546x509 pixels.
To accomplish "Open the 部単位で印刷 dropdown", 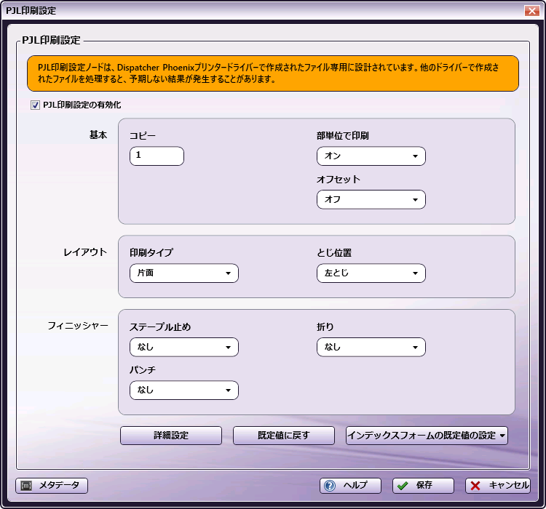I will pos(371,156).
